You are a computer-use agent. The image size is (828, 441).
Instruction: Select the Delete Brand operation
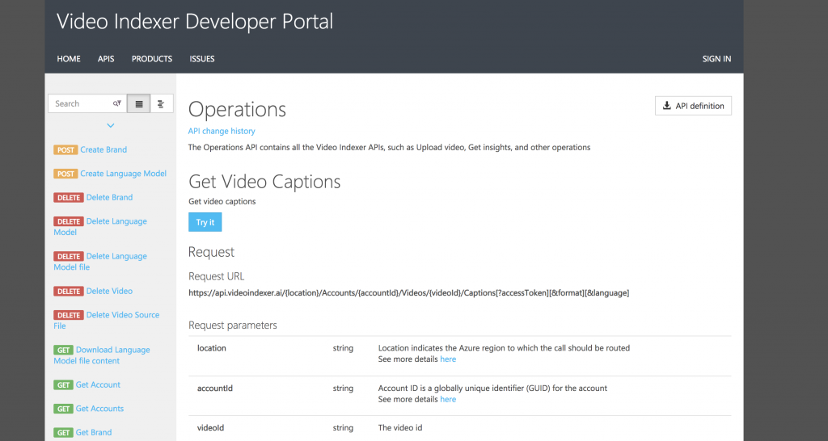point(109,197)
